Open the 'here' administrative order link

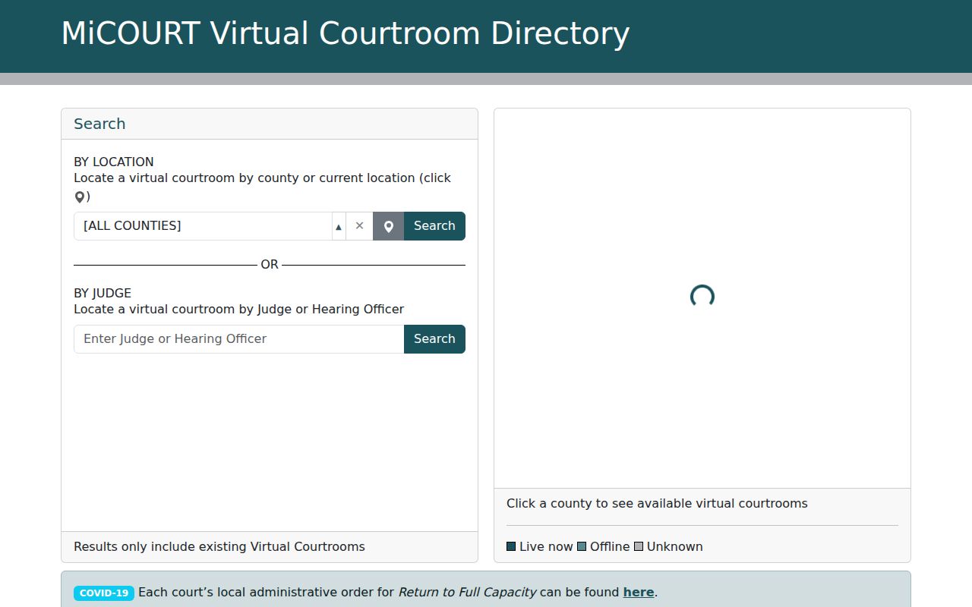tap(639, 593)
